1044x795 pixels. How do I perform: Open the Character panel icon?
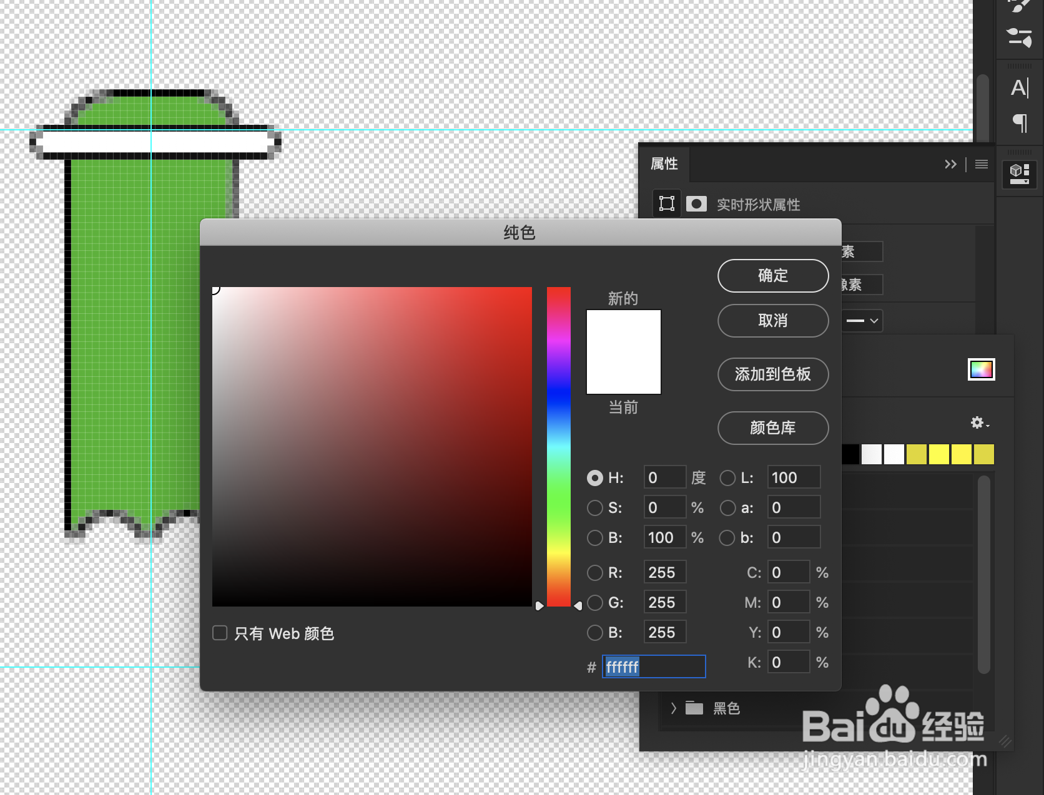(x=1020, y=89)
